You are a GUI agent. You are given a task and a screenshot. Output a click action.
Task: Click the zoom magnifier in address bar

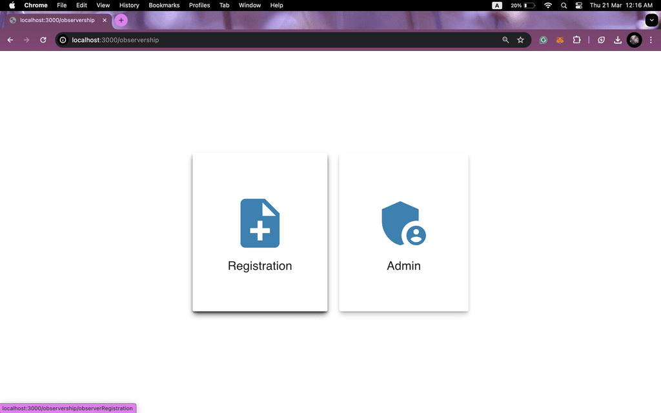point(505,40)
